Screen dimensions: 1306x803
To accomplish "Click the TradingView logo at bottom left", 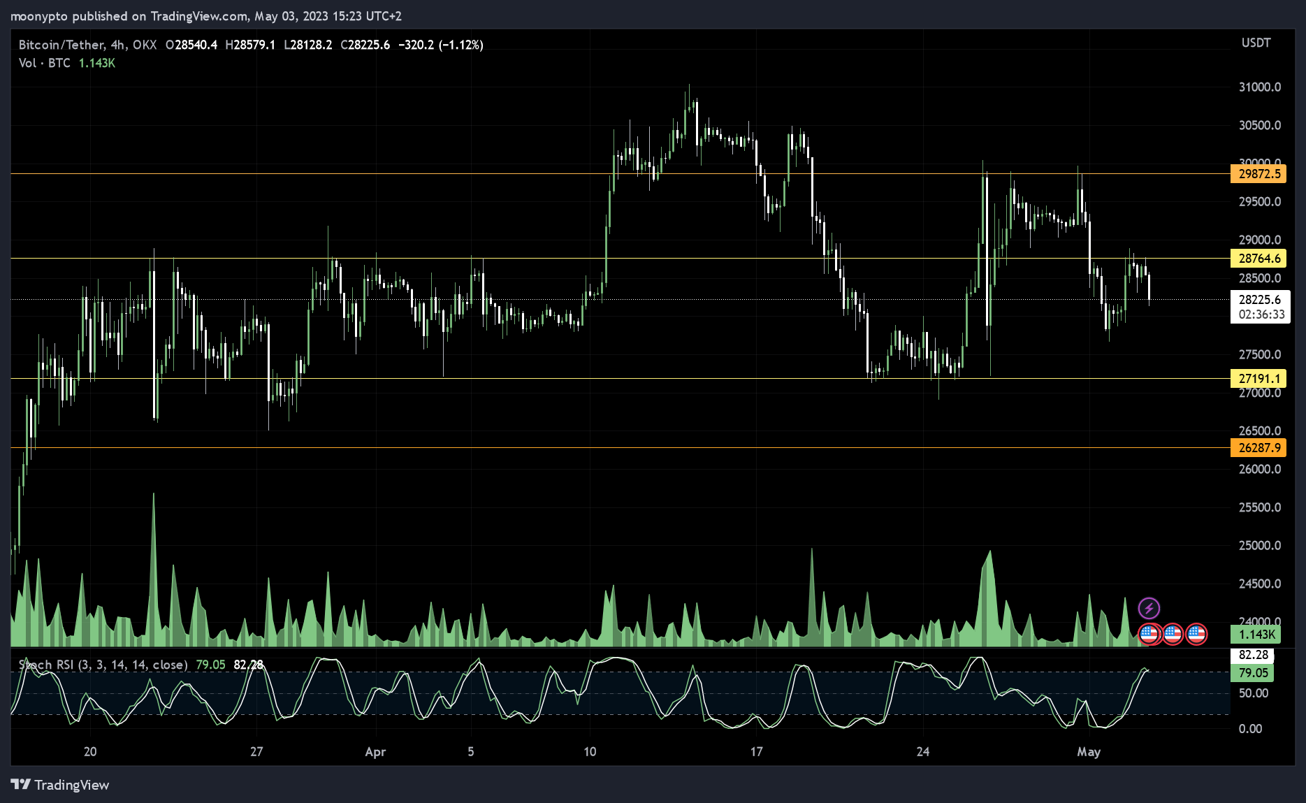I will pyautogui.click(x=60, y=785).
